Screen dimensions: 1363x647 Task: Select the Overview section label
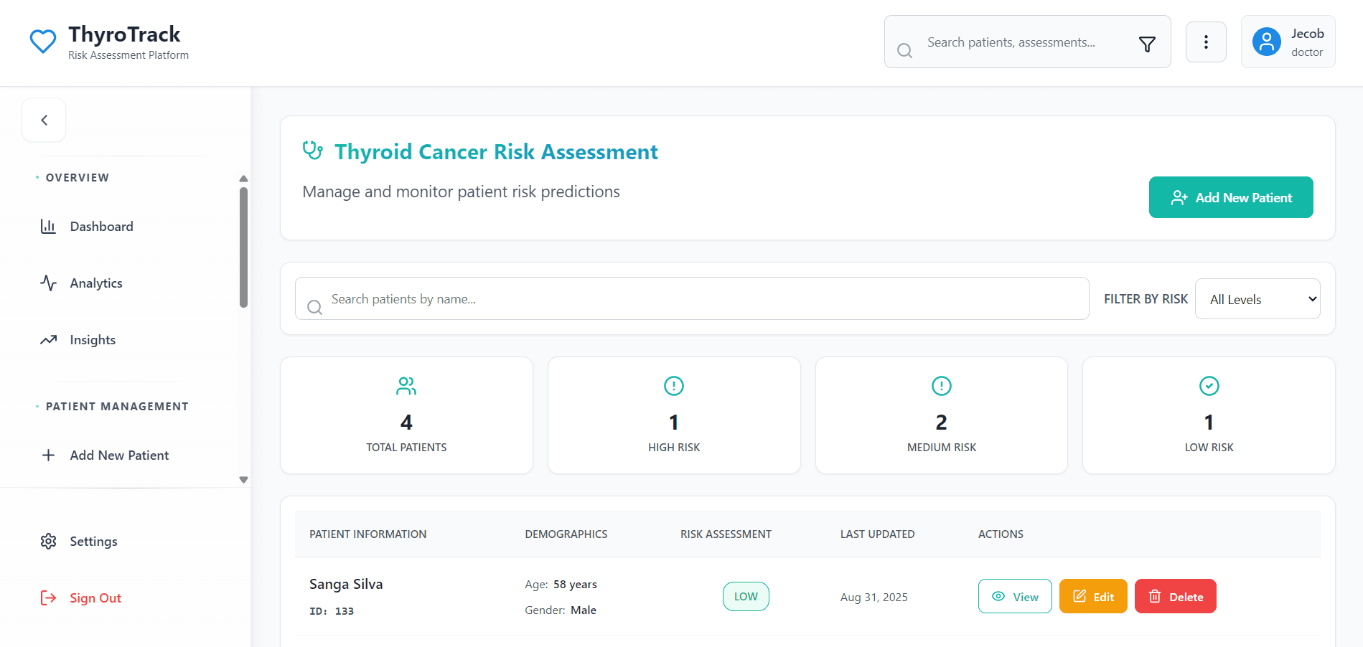point(77,177)
